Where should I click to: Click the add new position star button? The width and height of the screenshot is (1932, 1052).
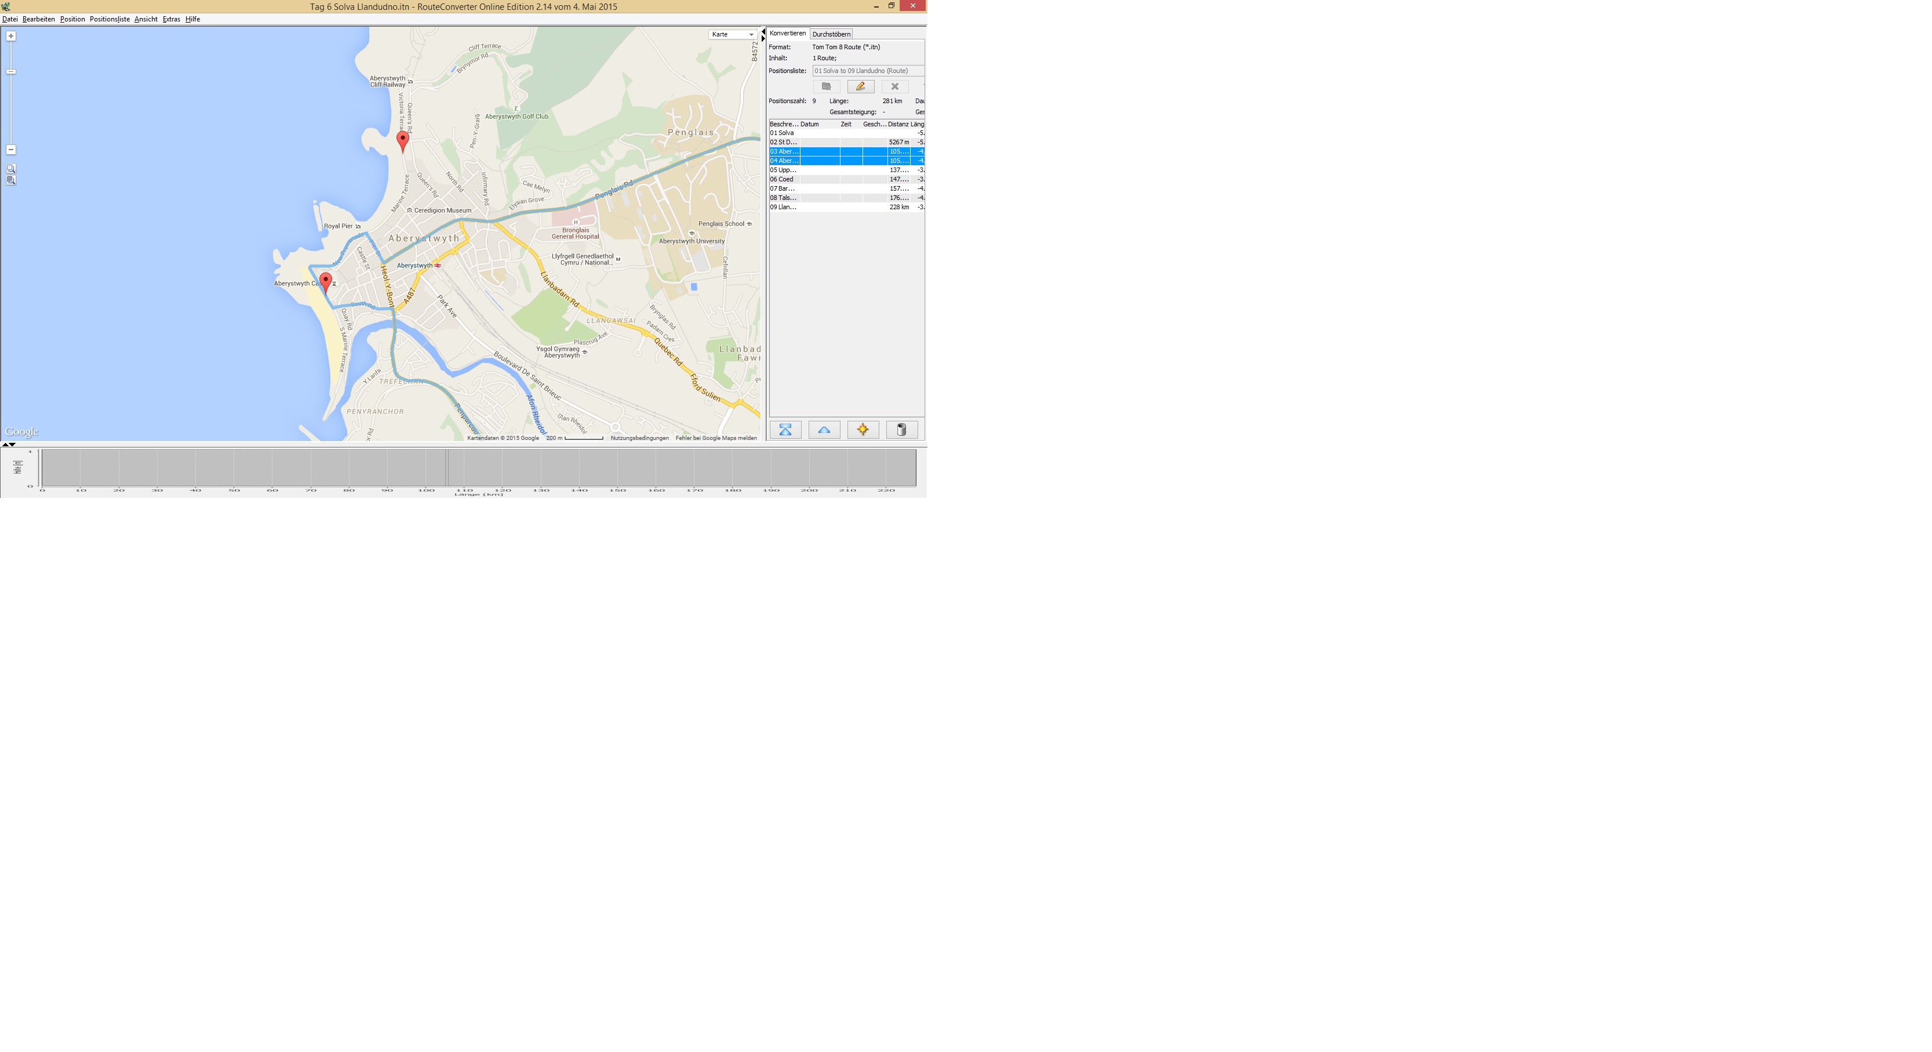pyautogui.click(x=863, y=429)
